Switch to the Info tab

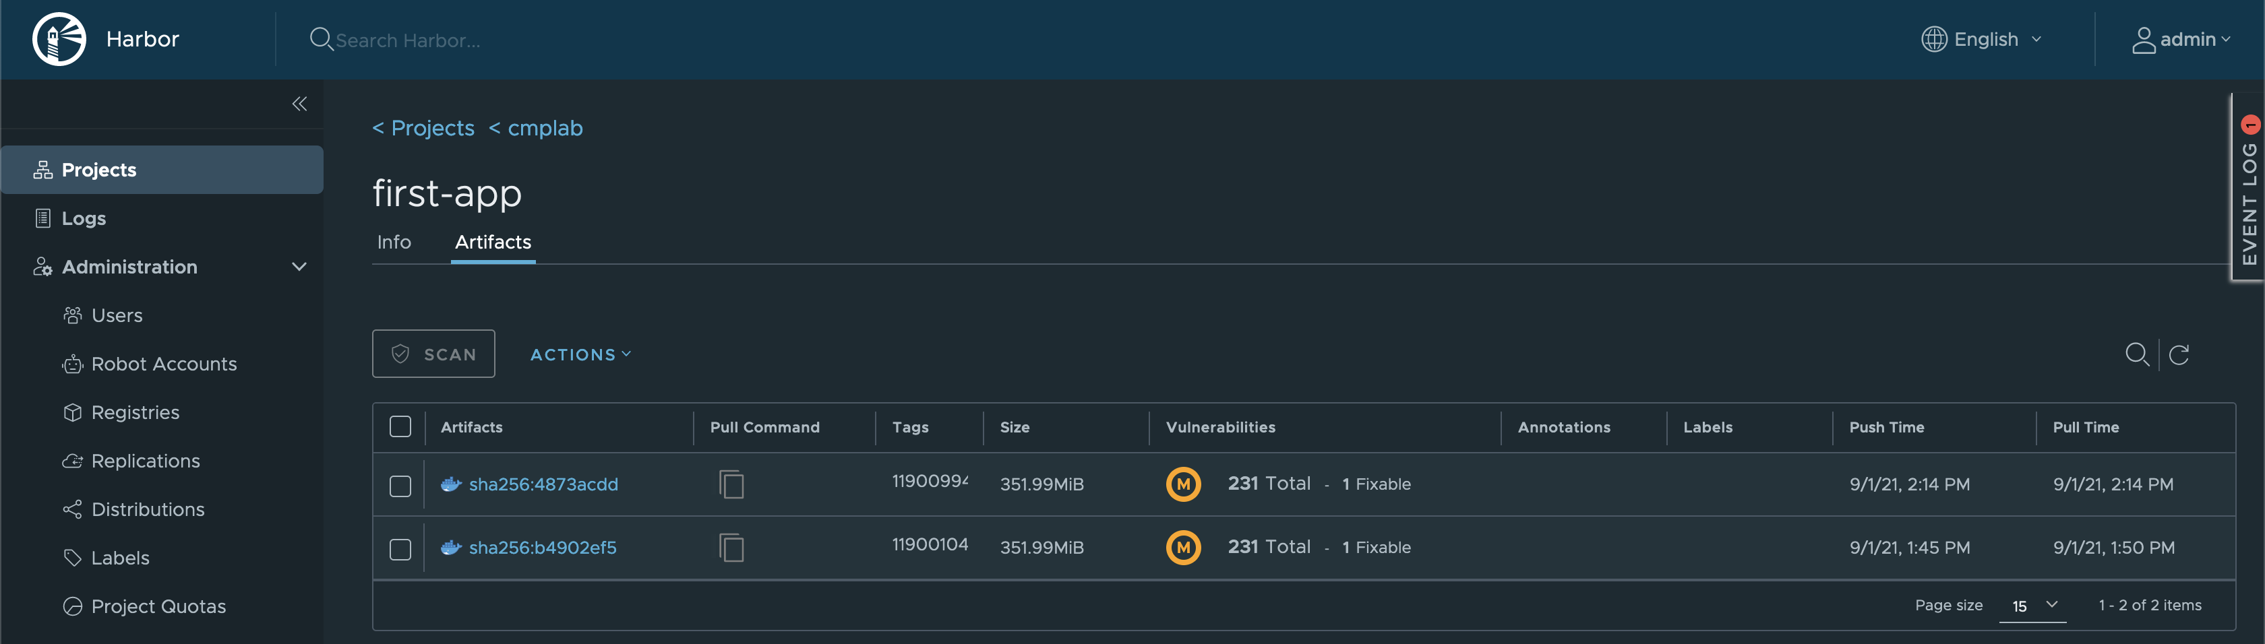click(x=394, y=242)
